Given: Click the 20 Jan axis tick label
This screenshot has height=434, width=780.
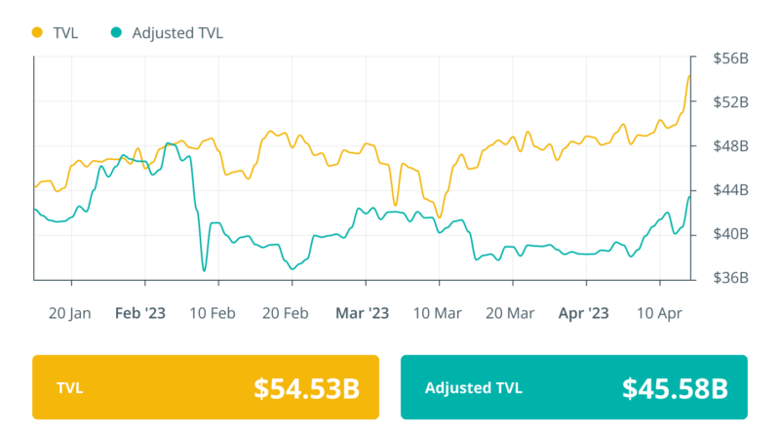Looking at the screenshot, I should 68,313.
